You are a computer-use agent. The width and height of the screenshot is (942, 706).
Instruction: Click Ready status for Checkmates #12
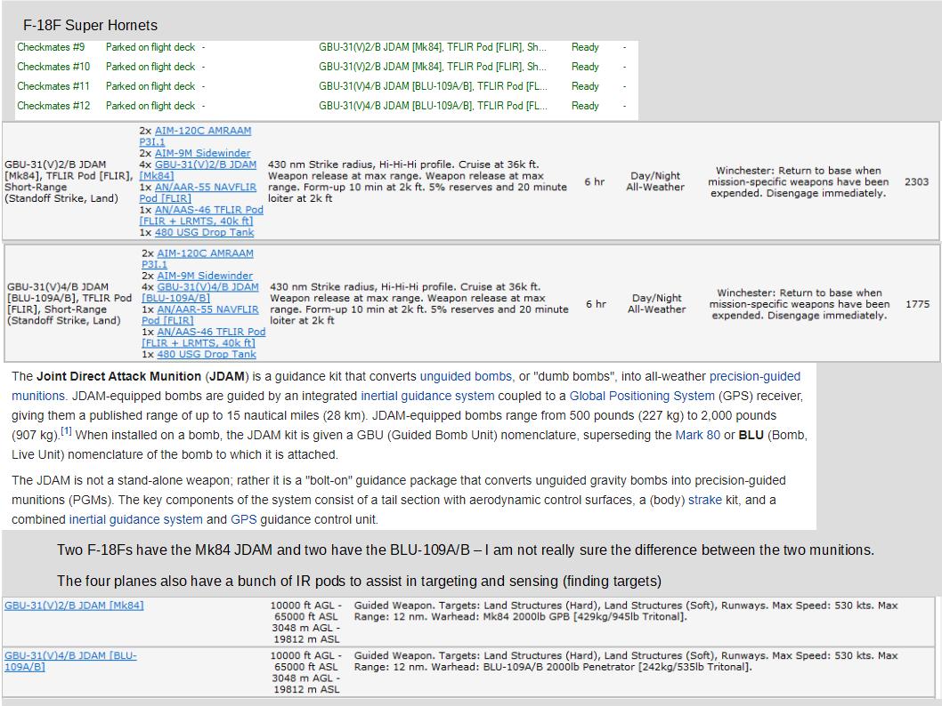[585, 106]
